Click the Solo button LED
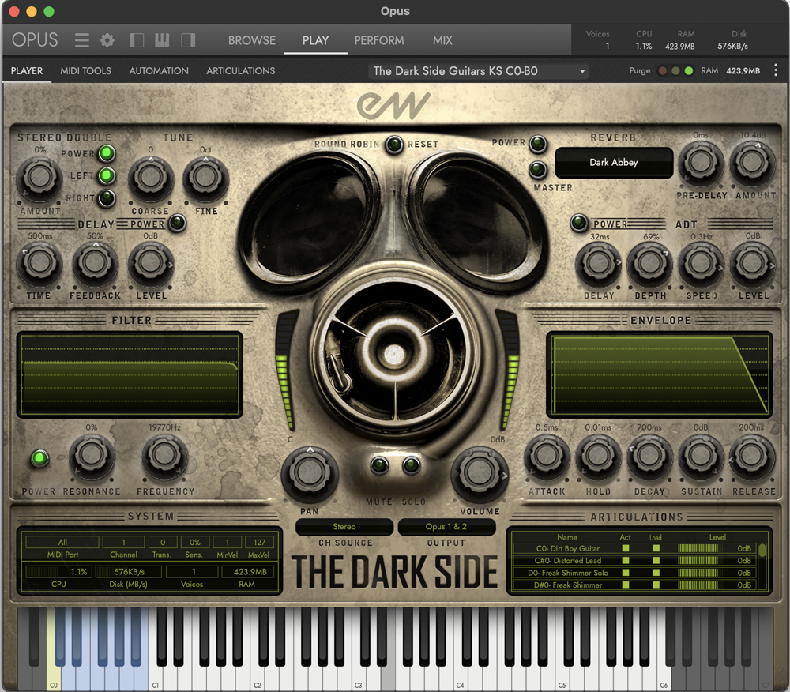This screenshot has height=692, width=790. pyautogui.click(x=411, y=465)
